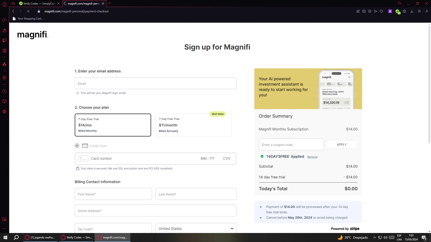Click the Opera menu logo
This screenshot has height=242, width=431.
[x=4, y=4]
